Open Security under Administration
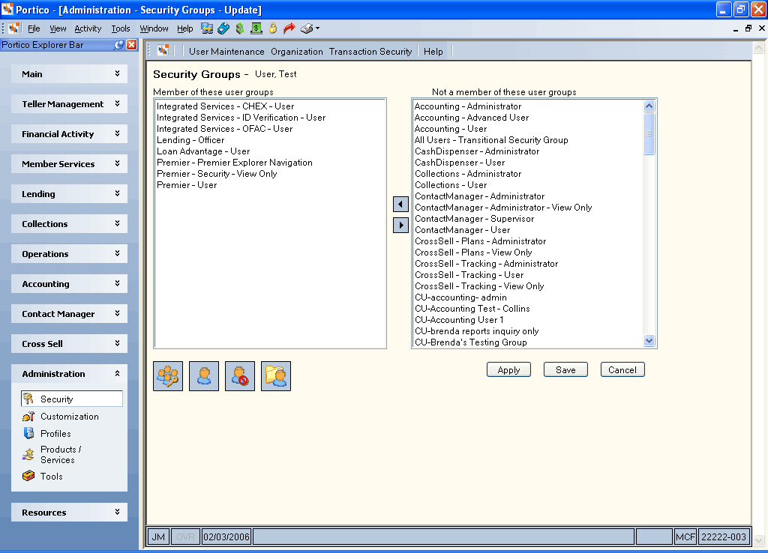Screen dimensions: 768x553 (71, 399)
